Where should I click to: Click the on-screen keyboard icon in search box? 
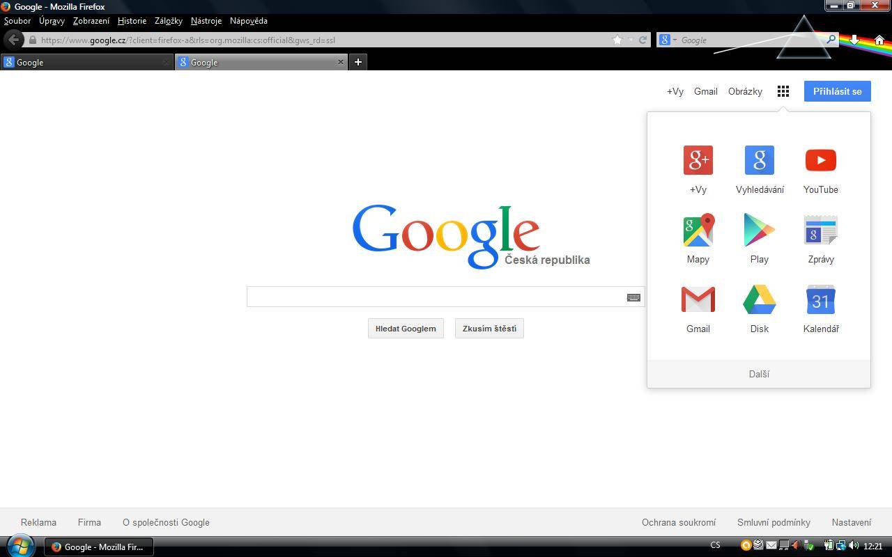[x=633, y=297]
